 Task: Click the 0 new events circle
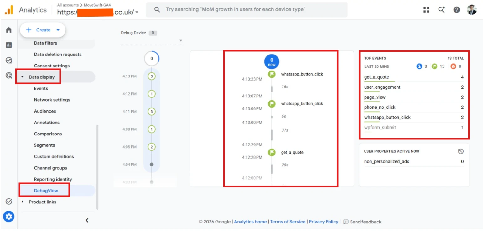pos(272,62)
